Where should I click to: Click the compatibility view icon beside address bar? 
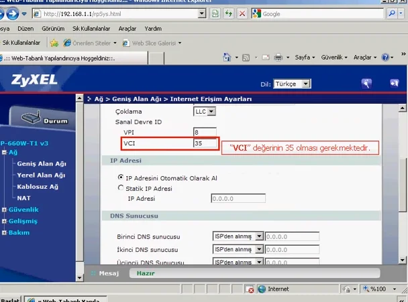215,13
